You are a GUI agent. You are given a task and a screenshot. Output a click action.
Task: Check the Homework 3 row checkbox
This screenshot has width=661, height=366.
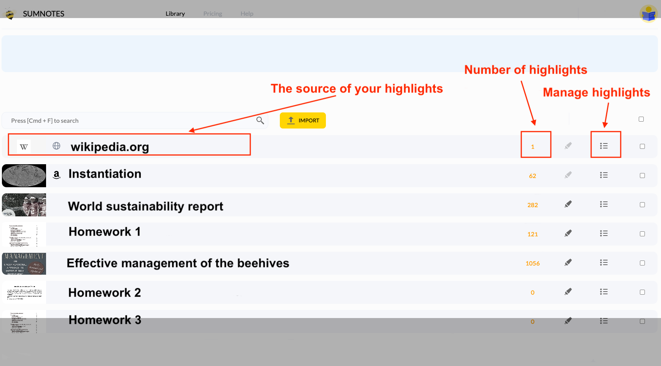[642, 321]
